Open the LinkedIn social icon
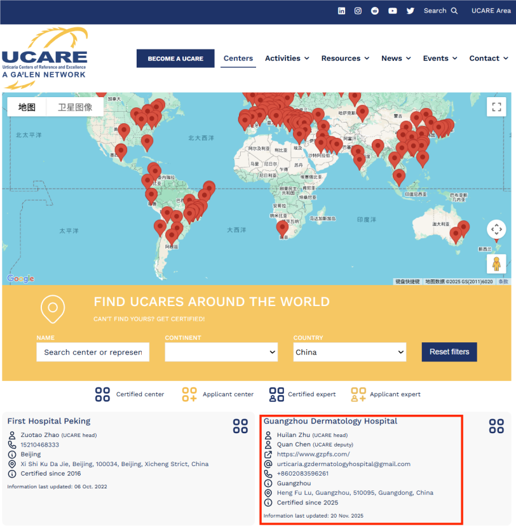Screen dimensions: 516x529 click(342, 11)
